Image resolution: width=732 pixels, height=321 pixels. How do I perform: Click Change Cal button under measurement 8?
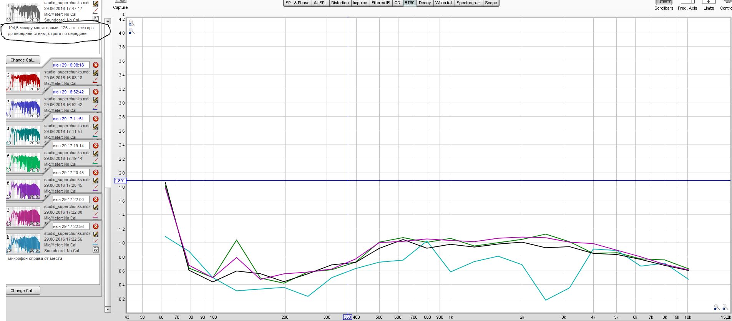23,291
